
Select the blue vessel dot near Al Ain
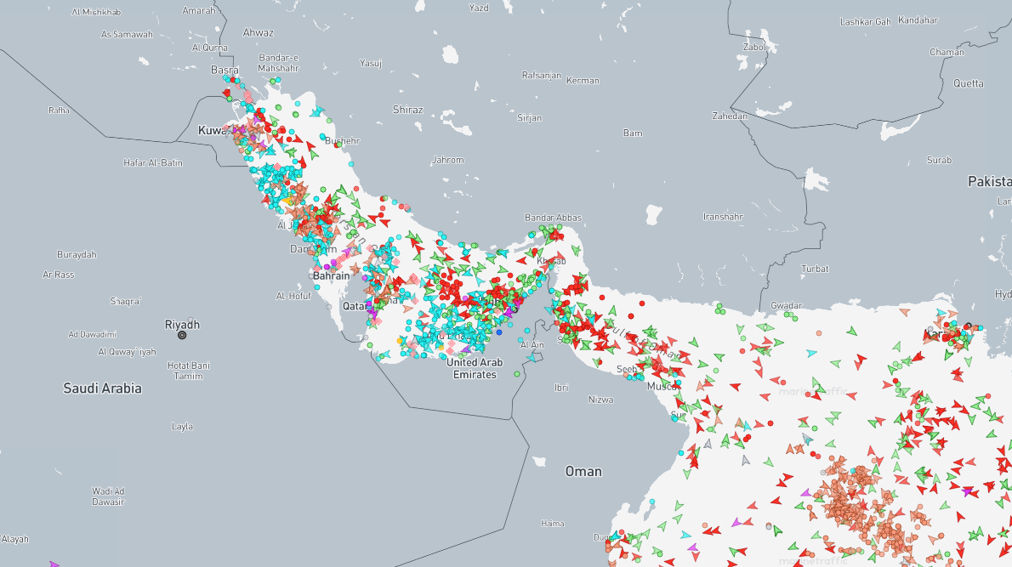click(499, 332)
